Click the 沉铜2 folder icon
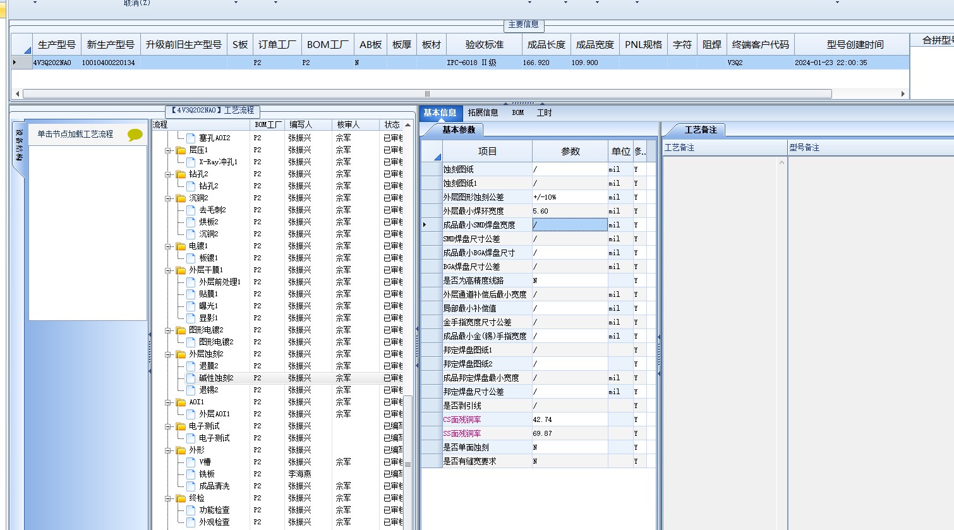 tap(181, 198)
